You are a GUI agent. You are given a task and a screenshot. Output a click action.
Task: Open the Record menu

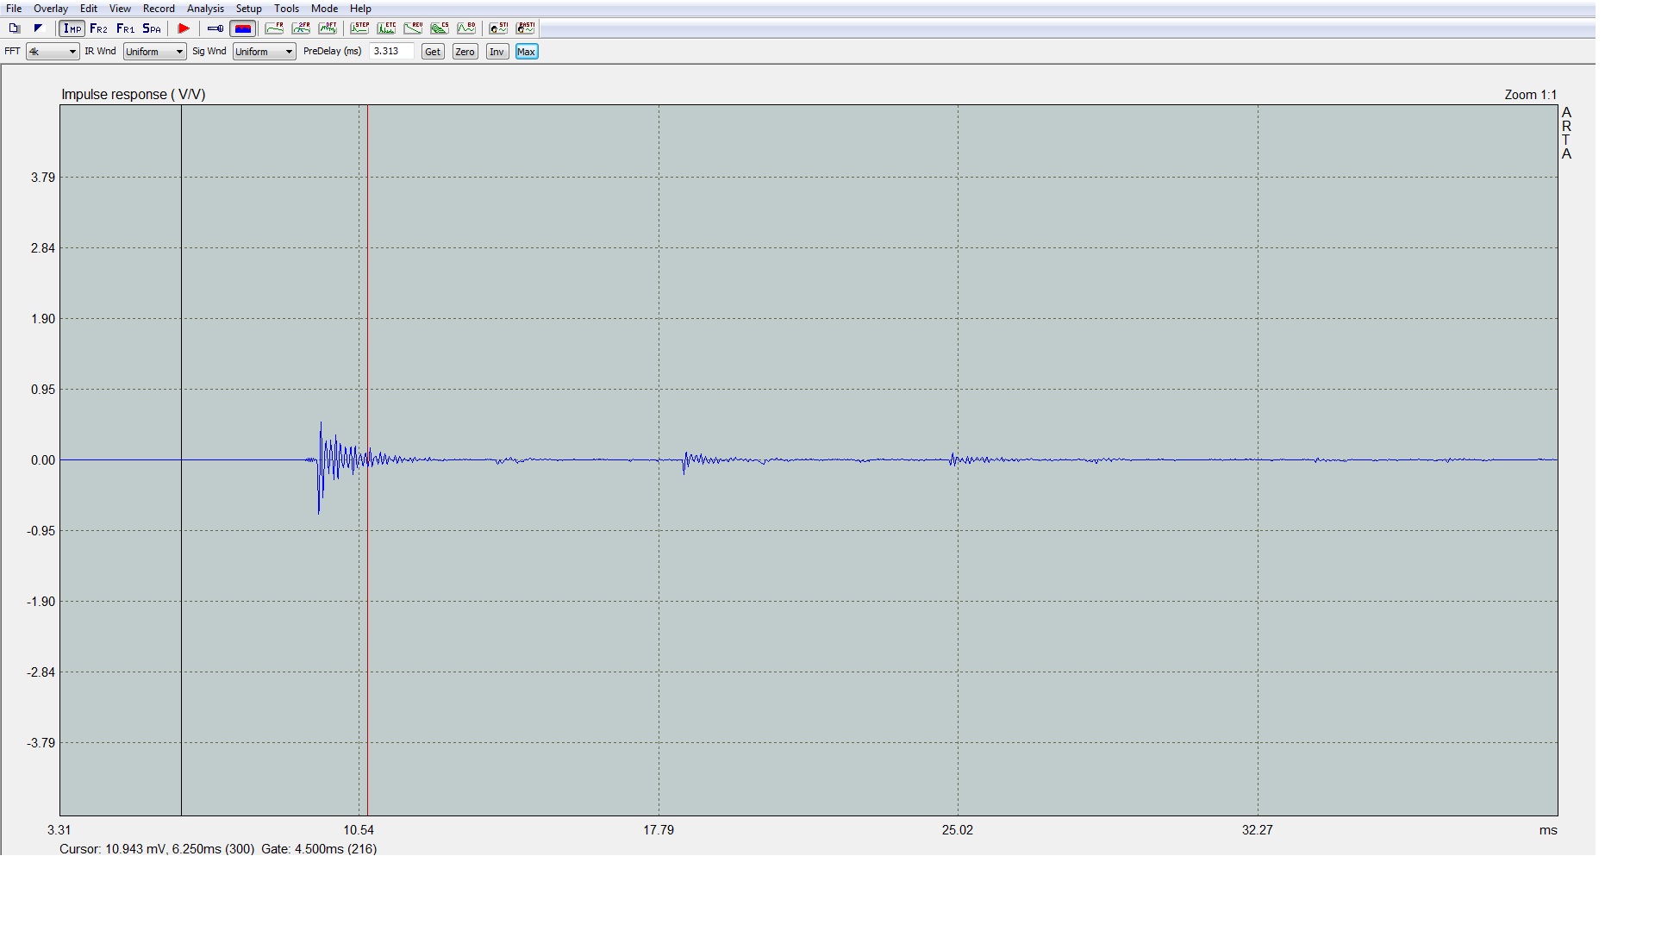click(159, 9)
